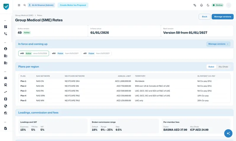Image resolution: width=236 pixels, height=141 pixels.
Task: Click the Rates breadcrumb
Action: pyautogui.click(x=40, y=16)
